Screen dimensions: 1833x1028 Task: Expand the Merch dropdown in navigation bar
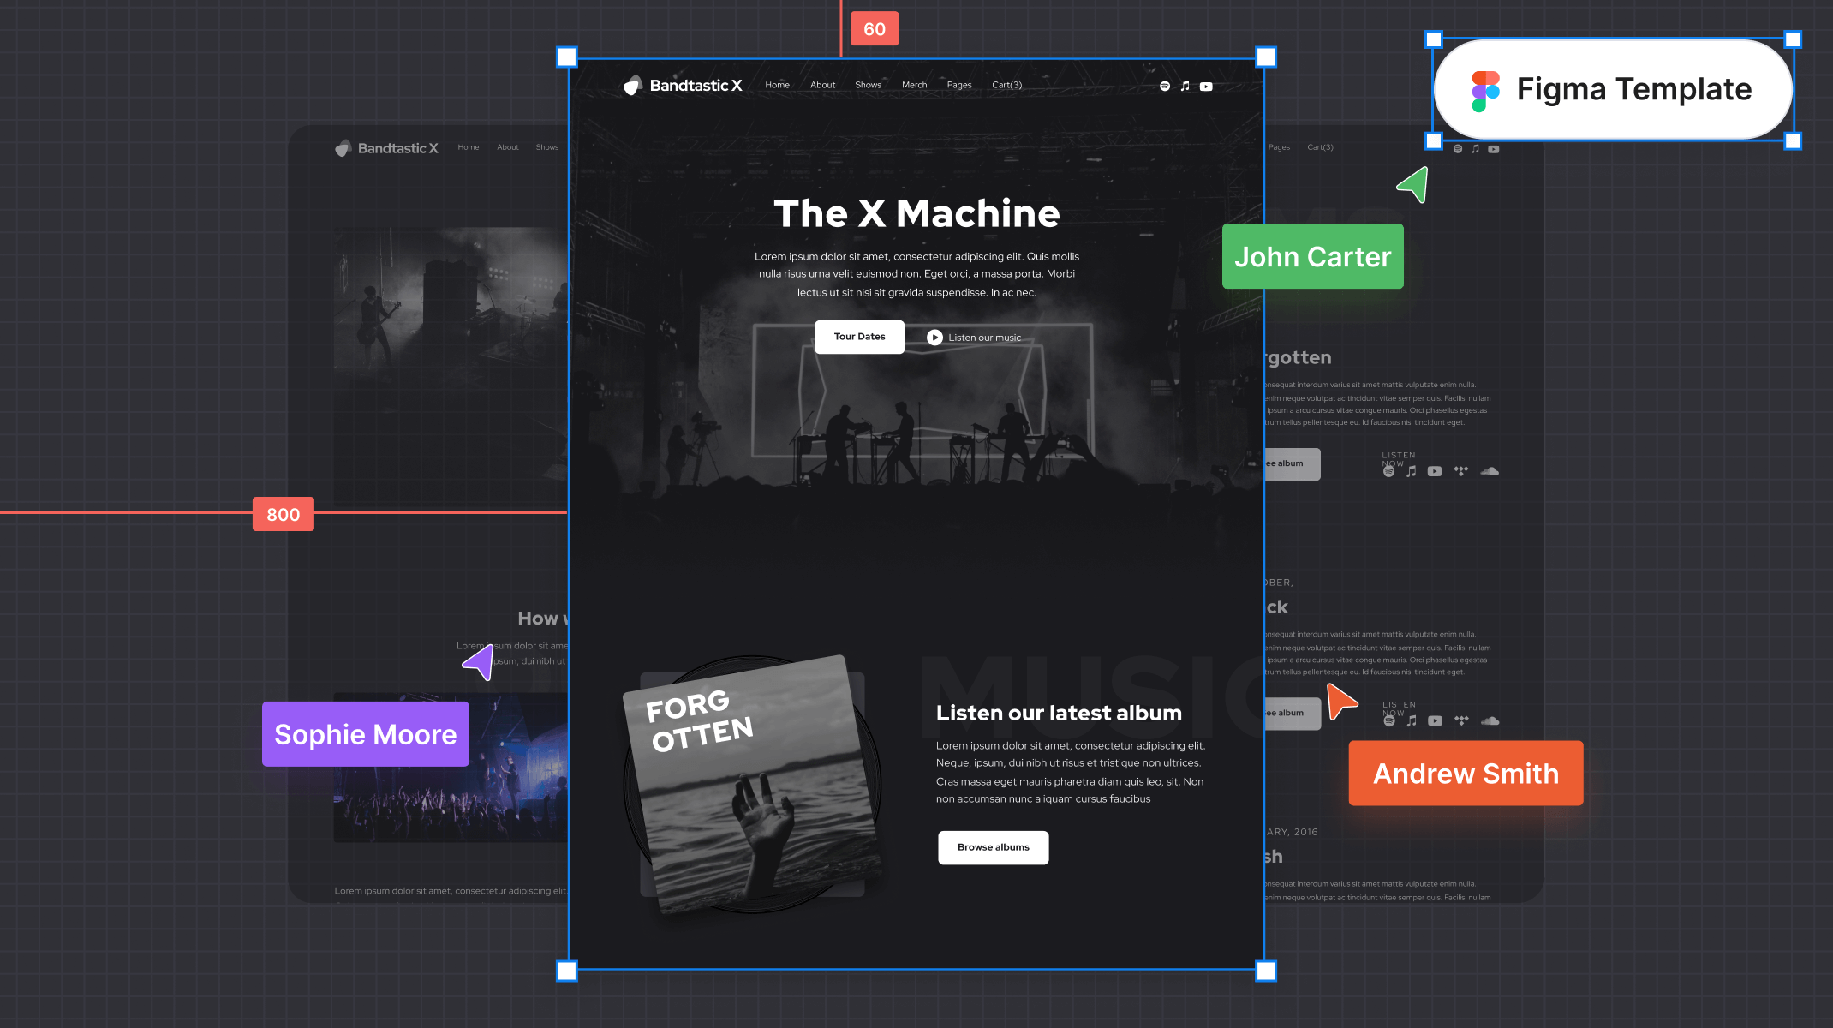[x=913, y=85]
